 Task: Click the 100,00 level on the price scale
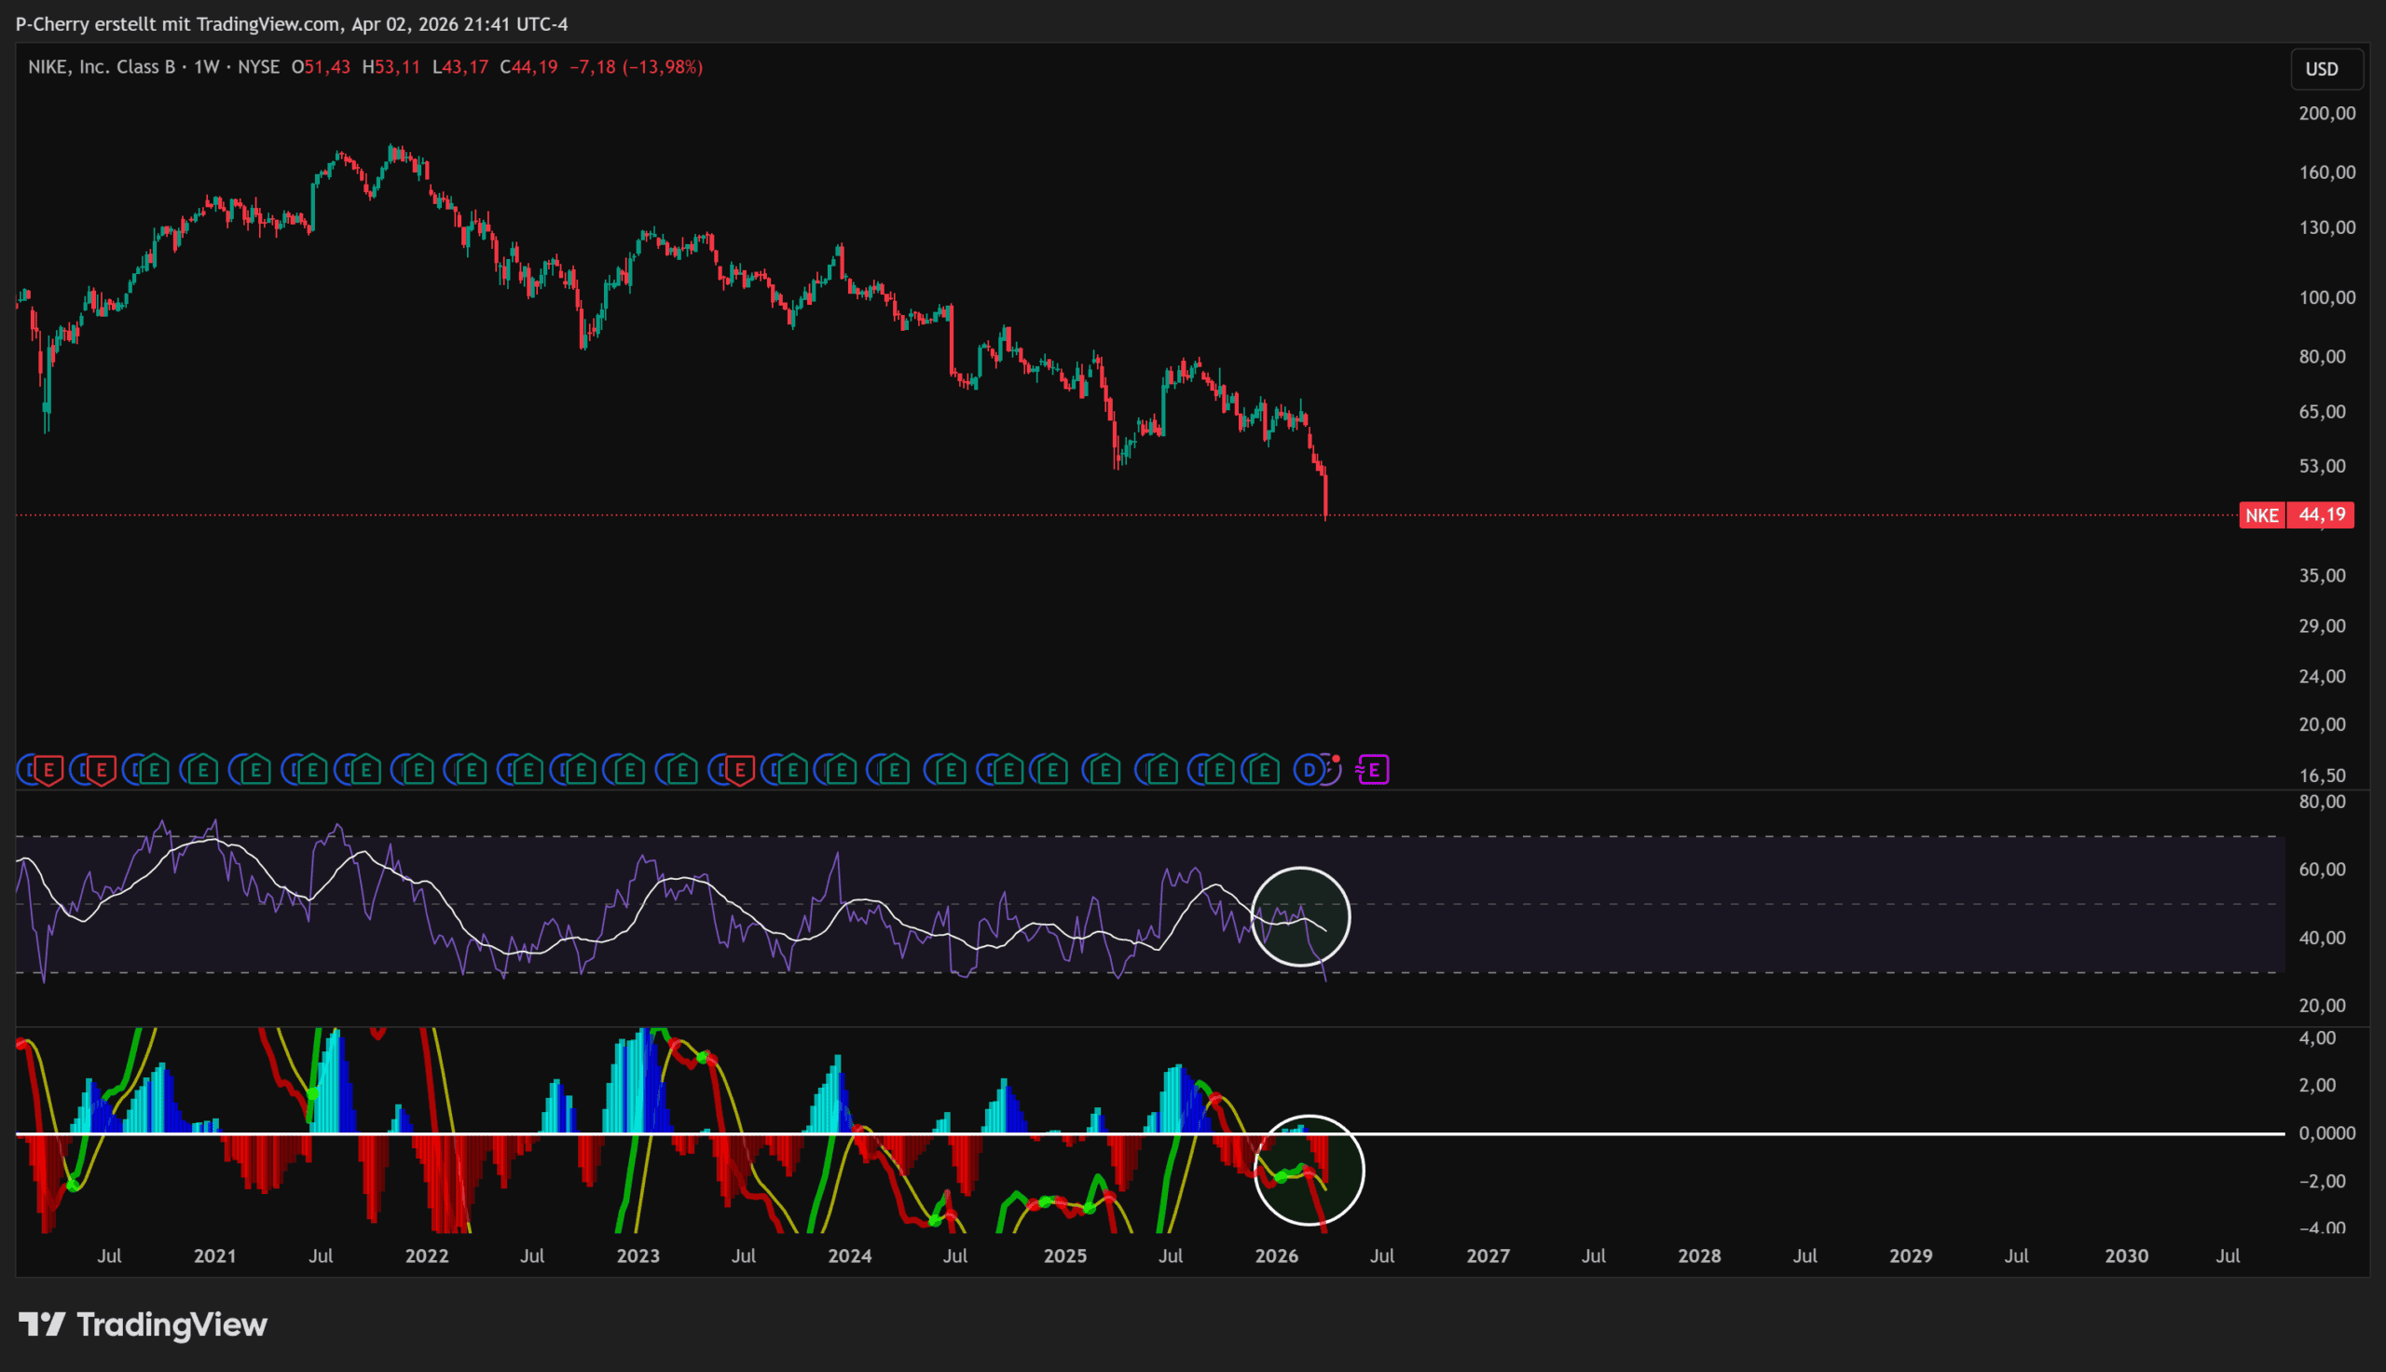pyautogui.click(x=2326, y=297)
